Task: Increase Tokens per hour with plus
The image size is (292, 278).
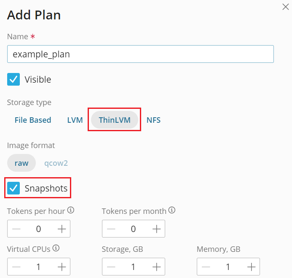Action: point(62,229)
